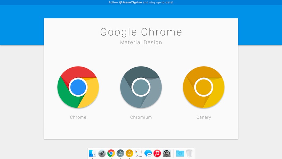Click the @JasonZigrino link in banner
Viewport: 282px width, 159px height.
pyautogui.click(x=131, y=2)
